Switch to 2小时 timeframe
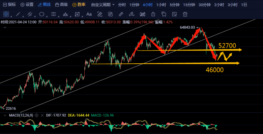This screenshot has width=263, height=134. coord(219,5)
